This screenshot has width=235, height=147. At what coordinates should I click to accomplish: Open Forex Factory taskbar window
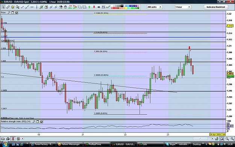pyautogui.click(x=42, y=144)
